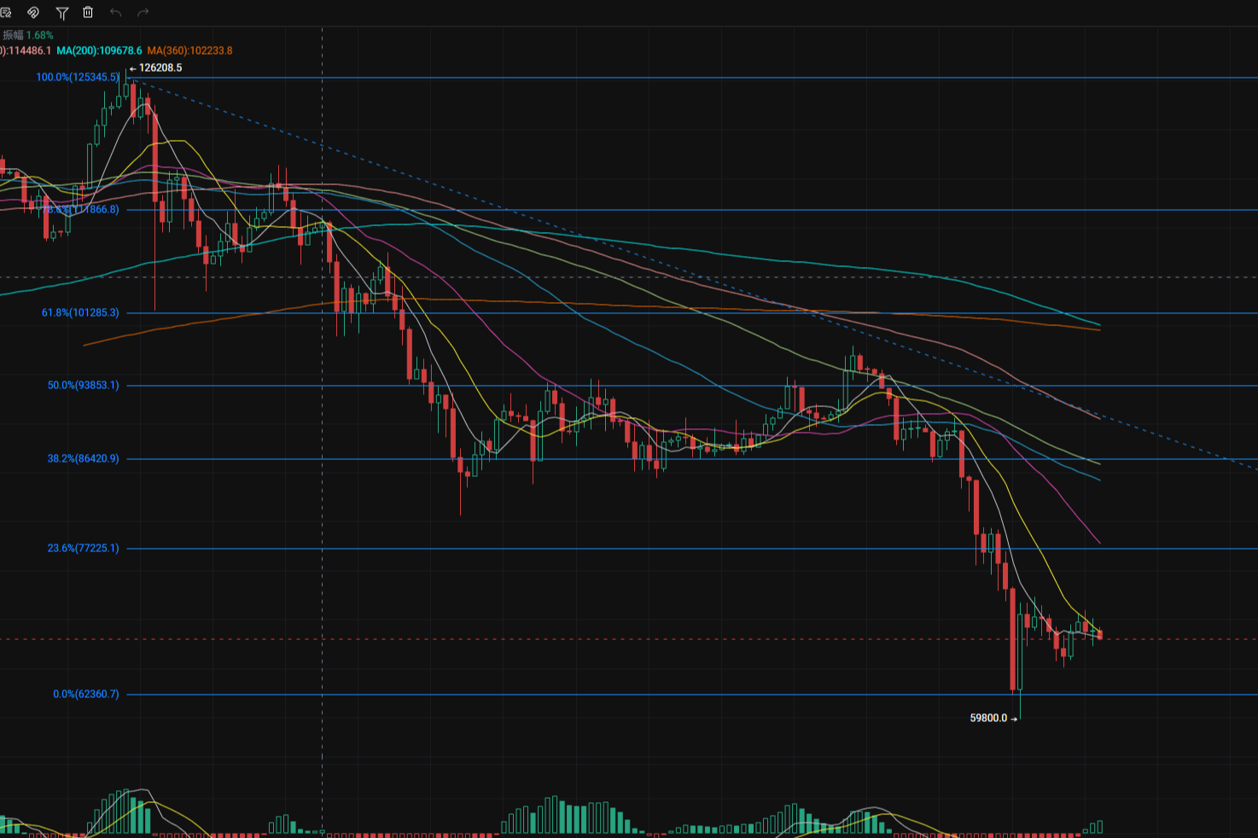Delete drawings with the trash icon
Screen dimensions: 1258x838
pyautogui.click(x=88, y=13)
